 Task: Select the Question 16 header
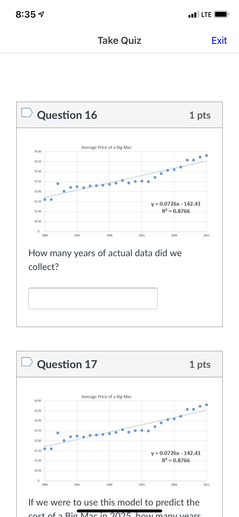pyautogui.click(x=67, y=115)
